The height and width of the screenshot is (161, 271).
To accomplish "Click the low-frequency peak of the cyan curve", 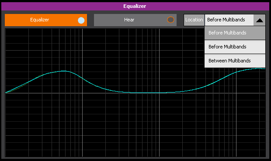I will click(x=64, y=71).
